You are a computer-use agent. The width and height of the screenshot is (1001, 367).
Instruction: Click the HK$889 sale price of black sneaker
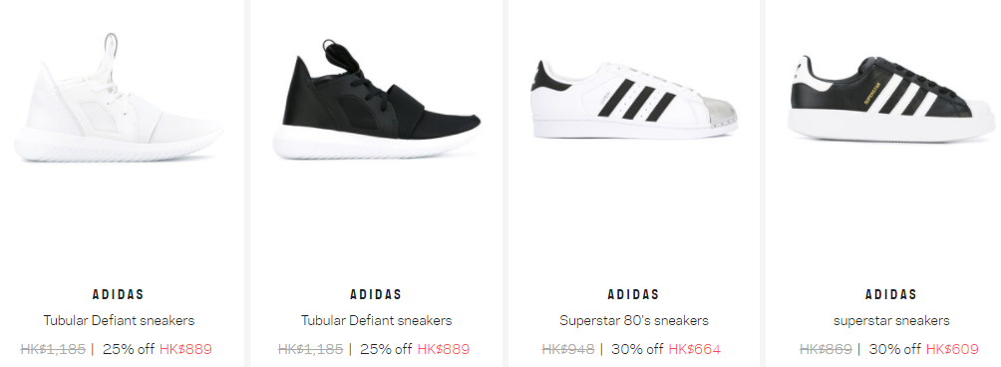(x=443, y=349)
